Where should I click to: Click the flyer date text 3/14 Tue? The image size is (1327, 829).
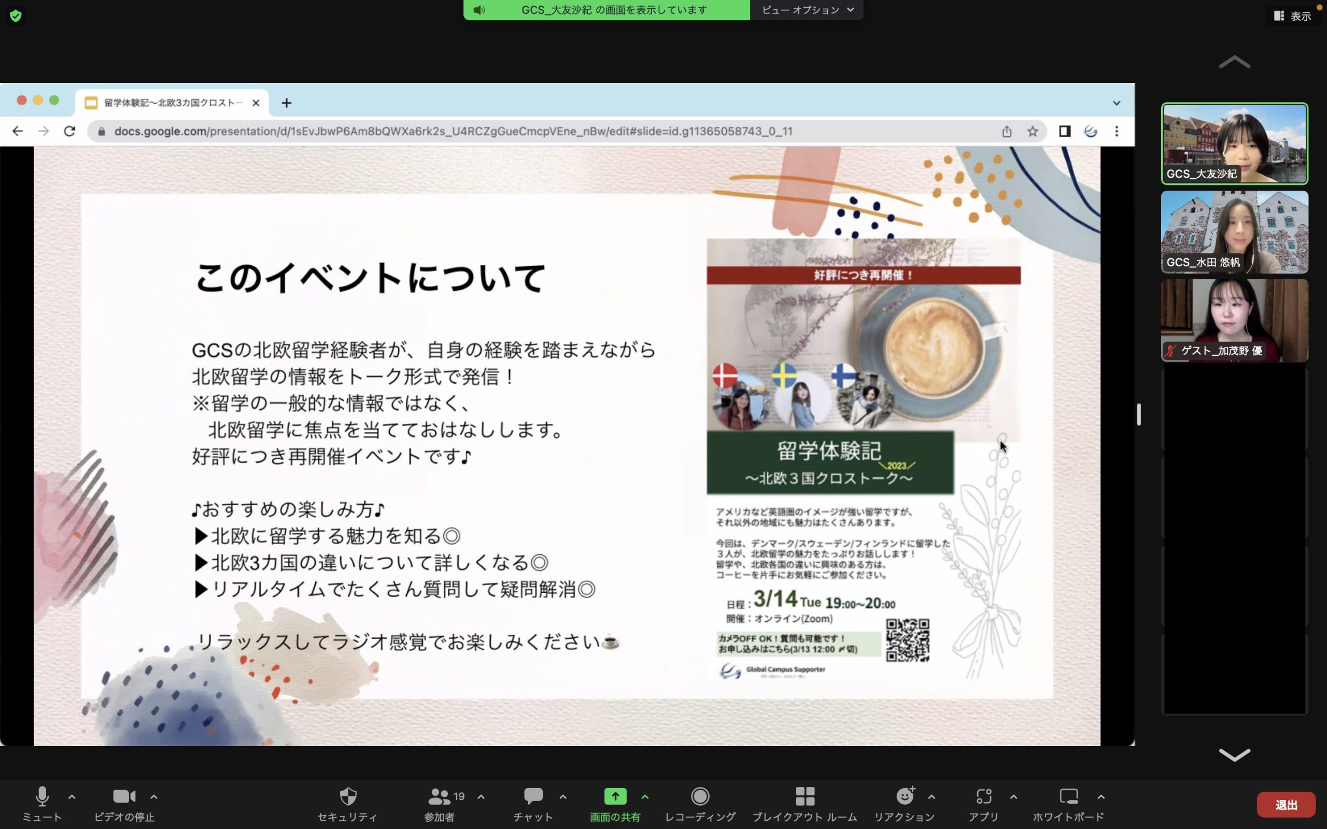[787, 599]
